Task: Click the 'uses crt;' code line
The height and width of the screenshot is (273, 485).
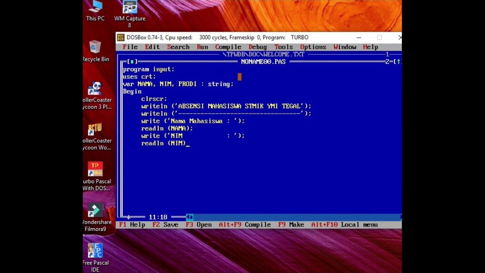Action: coord(139,77)
